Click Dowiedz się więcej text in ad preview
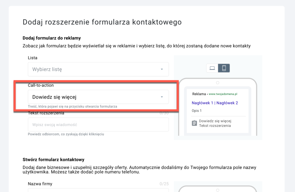 coord(215,121)
